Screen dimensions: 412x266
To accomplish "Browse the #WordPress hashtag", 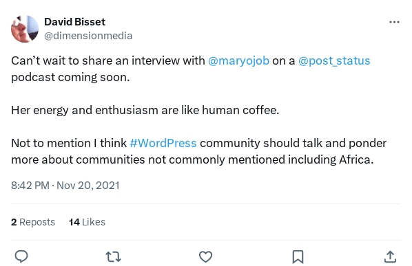I will click(x=163, y=144).
